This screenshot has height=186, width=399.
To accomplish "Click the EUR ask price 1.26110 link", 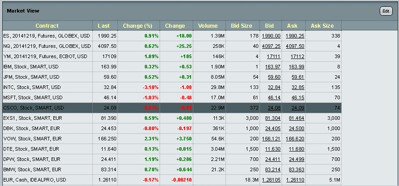I will click(x=295, y=180).
